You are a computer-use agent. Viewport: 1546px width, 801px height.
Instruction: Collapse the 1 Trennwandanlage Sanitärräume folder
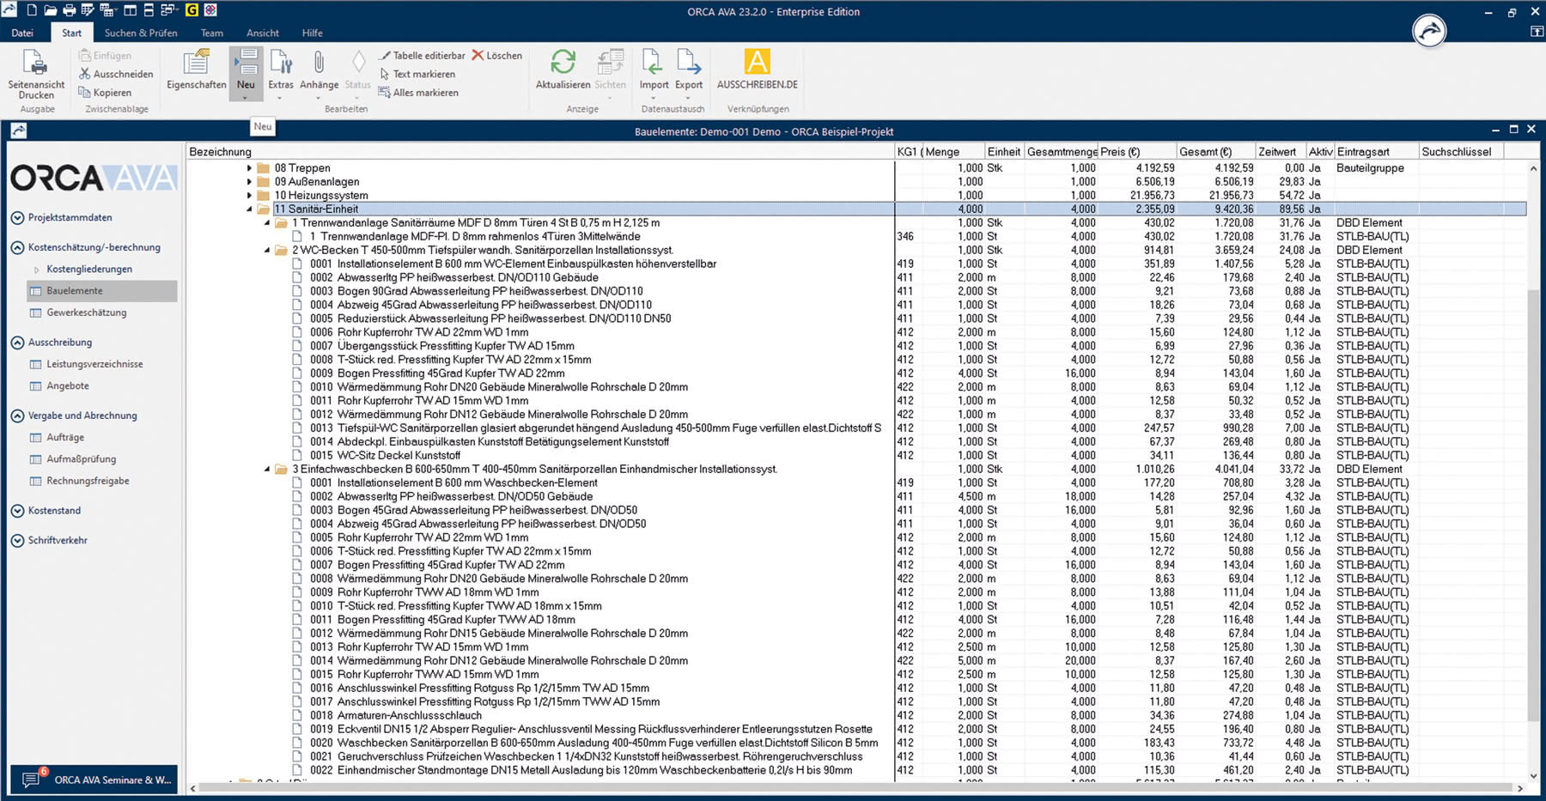pos(267,223)
